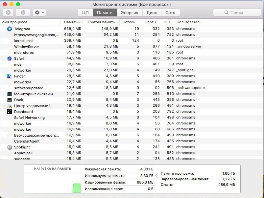Switch to the Диск tab
The height and width of the screenshot is (198, 264).
(152, 12)
